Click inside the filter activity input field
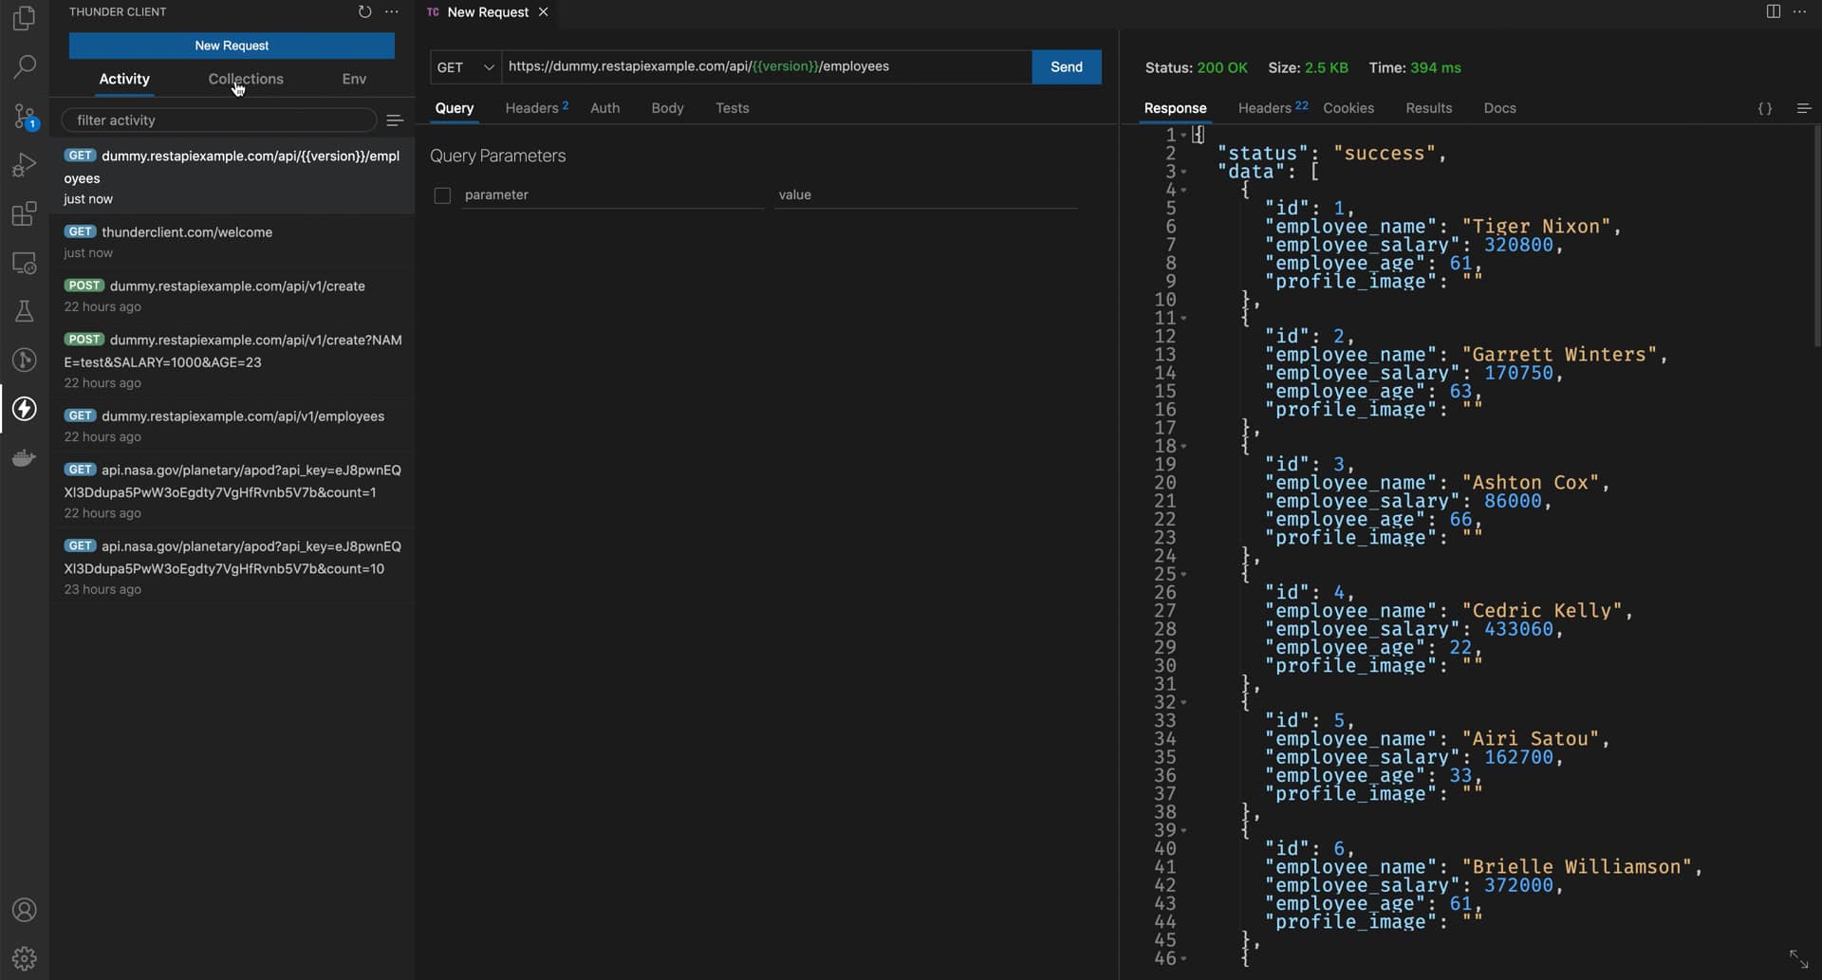 (x=218, y=120)
